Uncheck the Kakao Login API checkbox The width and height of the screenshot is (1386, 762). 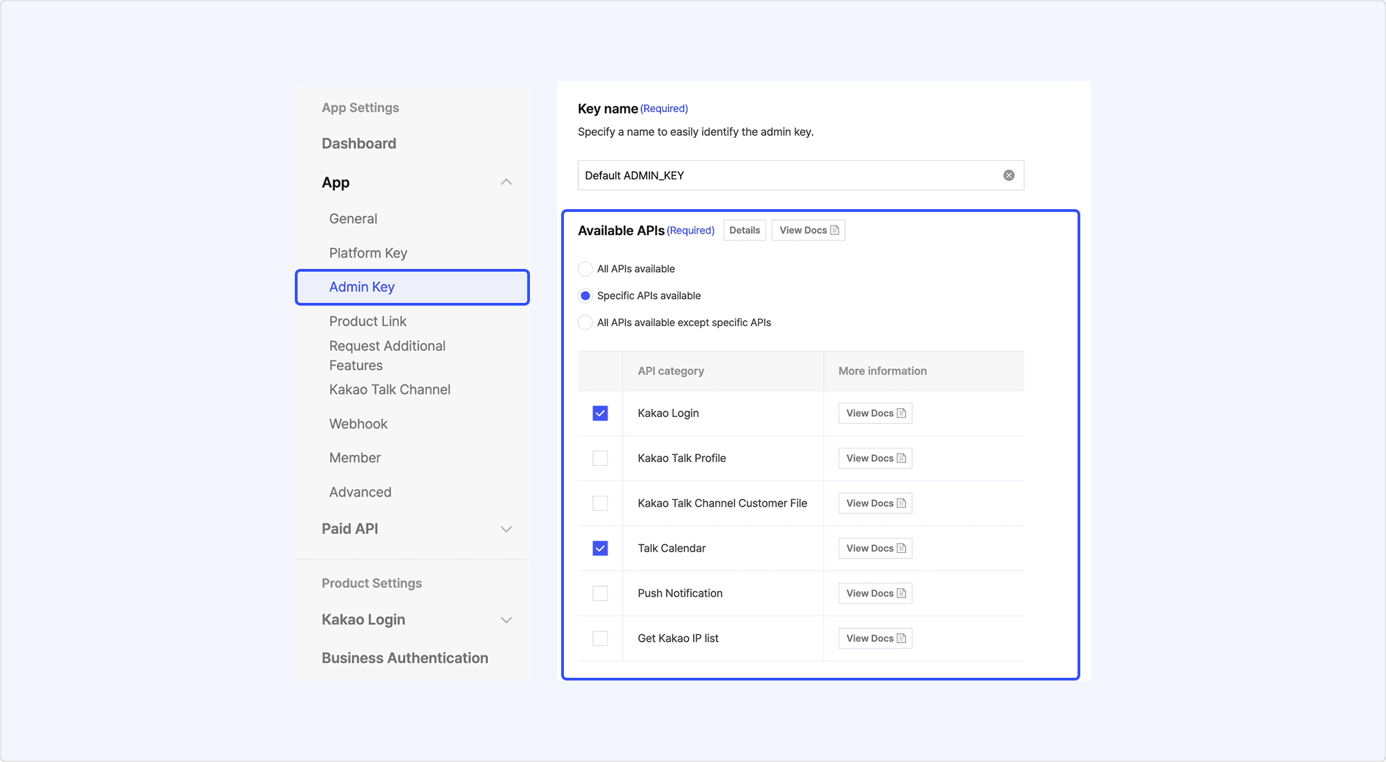click(x=600, y=413)
